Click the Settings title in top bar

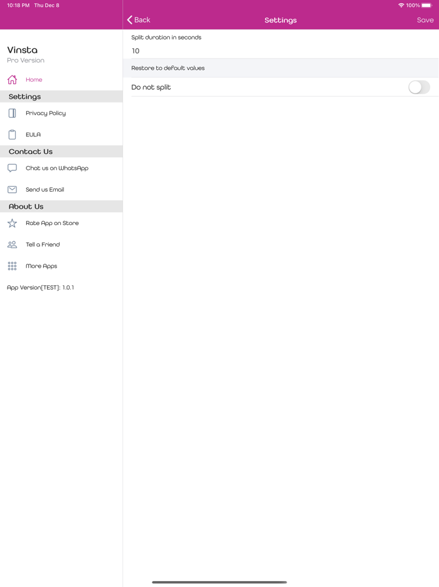tap(280, 20)
